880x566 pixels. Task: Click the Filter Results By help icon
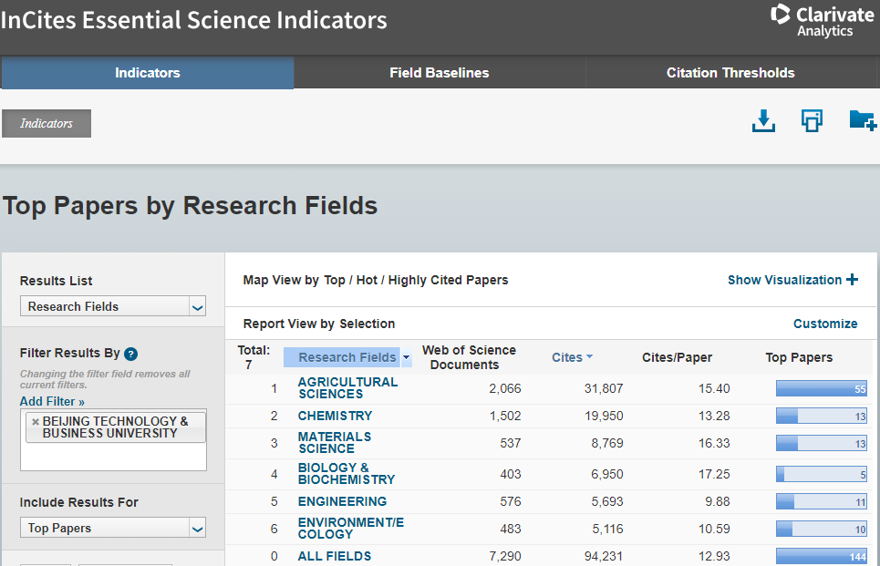(x=131, y=354)
